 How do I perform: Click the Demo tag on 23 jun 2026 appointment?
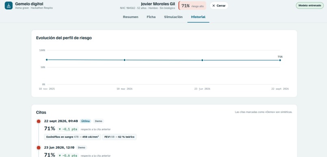tap(81, 148)
